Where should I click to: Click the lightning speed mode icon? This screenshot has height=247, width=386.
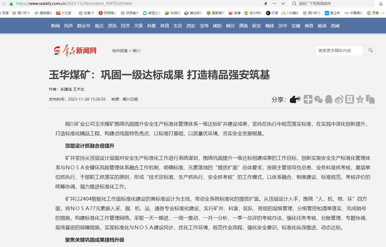(x=265, y=4)
